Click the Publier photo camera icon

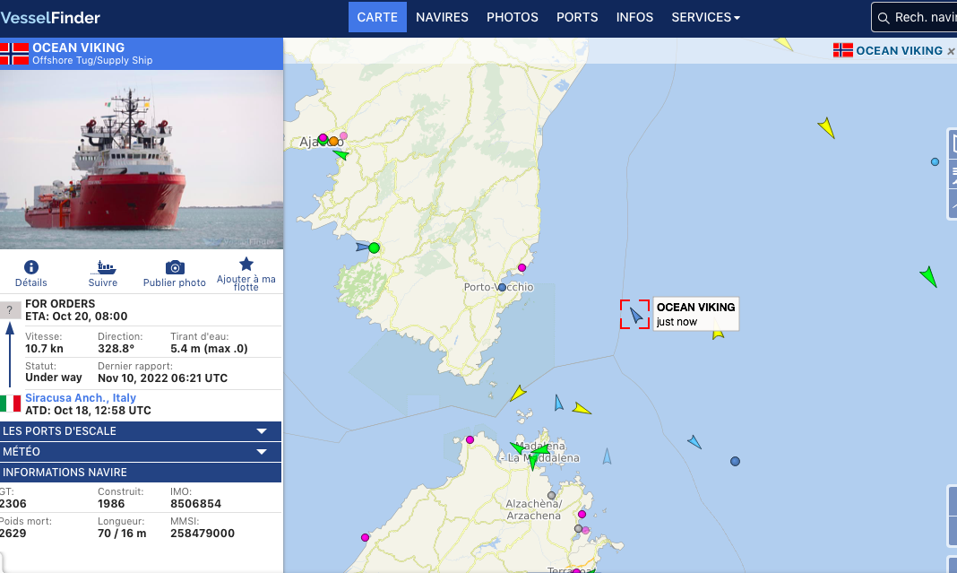175,268
